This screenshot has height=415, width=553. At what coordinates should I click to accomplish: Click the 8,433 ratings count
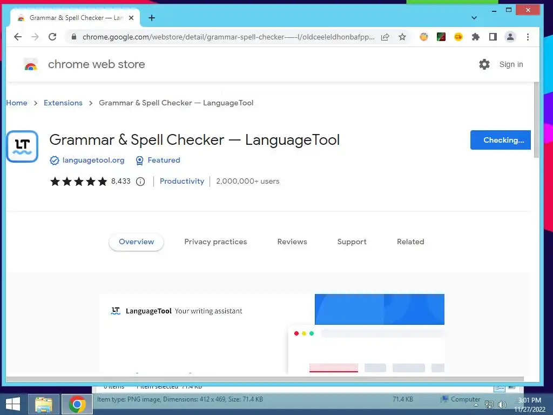[x=120, y=181]
